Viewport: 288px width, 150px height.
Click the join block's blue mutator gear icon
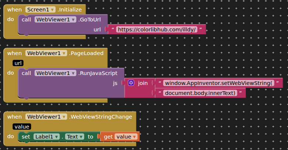click(x=131, y=83)
